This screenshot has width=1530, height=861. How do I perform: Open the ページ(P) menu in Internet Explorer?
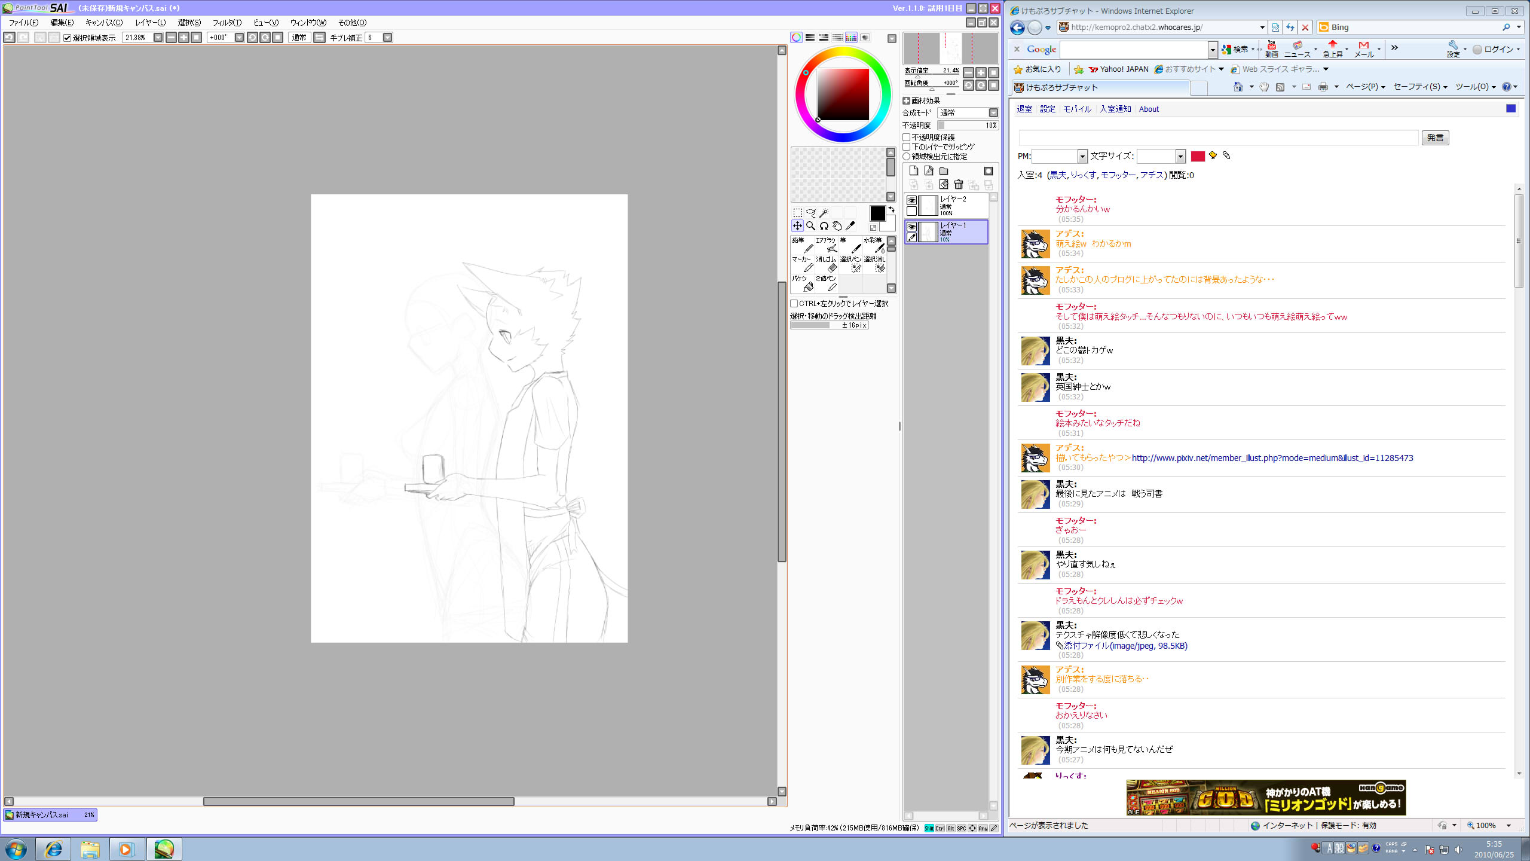pyautogui.click(x=1365, y=87)
